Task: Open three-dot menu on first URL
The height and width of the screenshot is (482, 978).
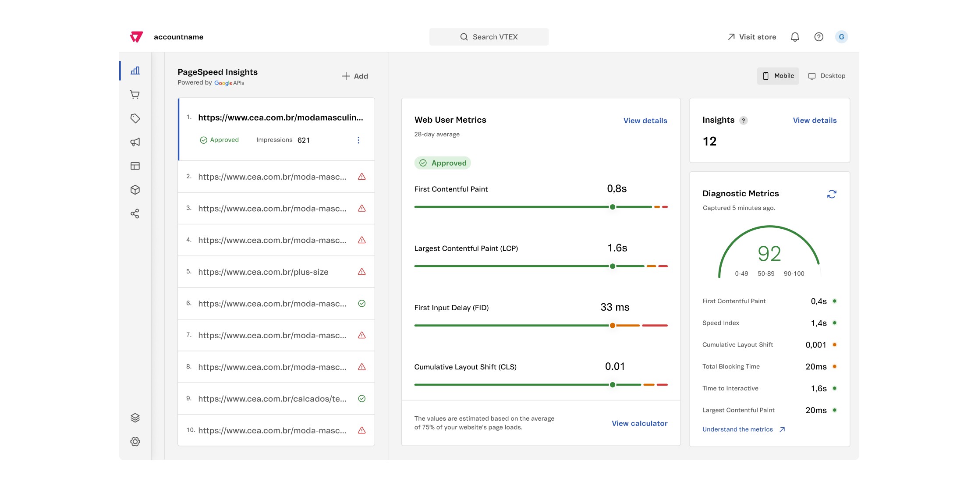Action: pyautogui.click(x=358, y=140)
